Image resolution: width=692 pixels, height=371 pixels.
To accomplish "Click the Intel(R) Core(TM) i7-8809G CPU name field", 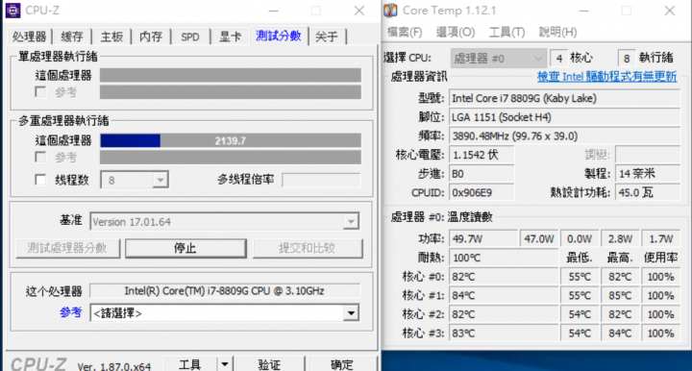I will point(225,290).
